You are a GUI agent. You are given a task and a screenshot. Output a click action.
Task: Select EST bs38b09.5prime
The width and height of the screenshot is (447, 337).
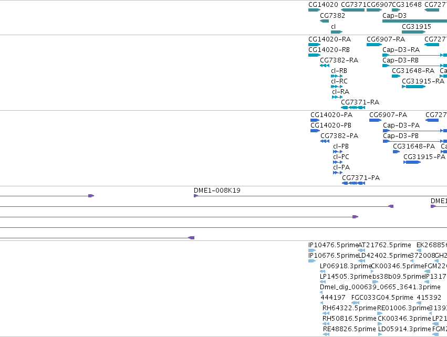375,282
